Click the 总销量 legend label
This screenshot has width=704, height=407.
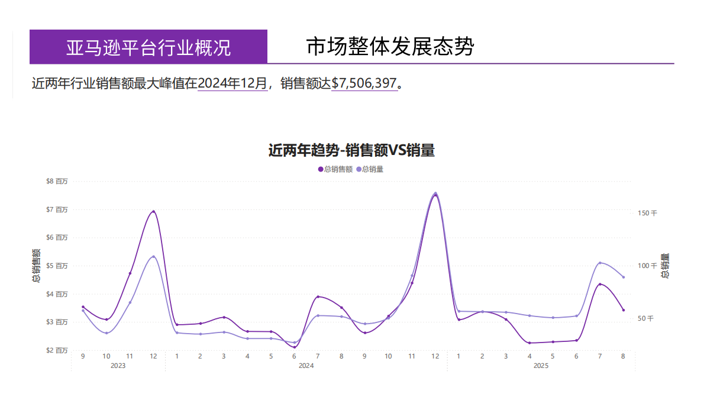pyautogui.click(x=373, y=169)
